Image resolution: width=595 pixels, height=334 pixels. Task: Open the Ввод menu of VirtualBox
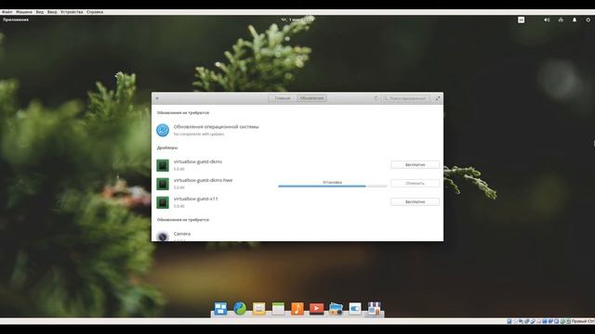click(x=52, y=12)
